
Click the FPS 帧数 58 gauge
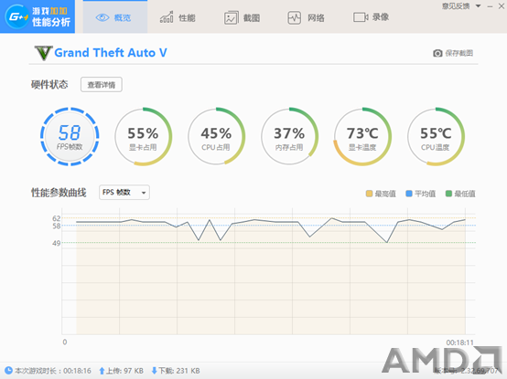70,136
